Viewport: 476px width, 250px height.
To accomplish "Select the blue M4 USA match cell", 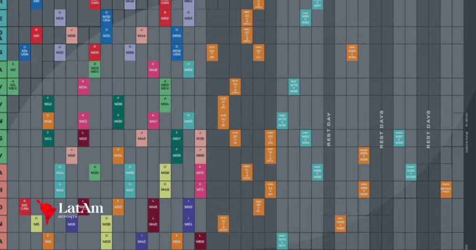I will (x=25, y=52).
